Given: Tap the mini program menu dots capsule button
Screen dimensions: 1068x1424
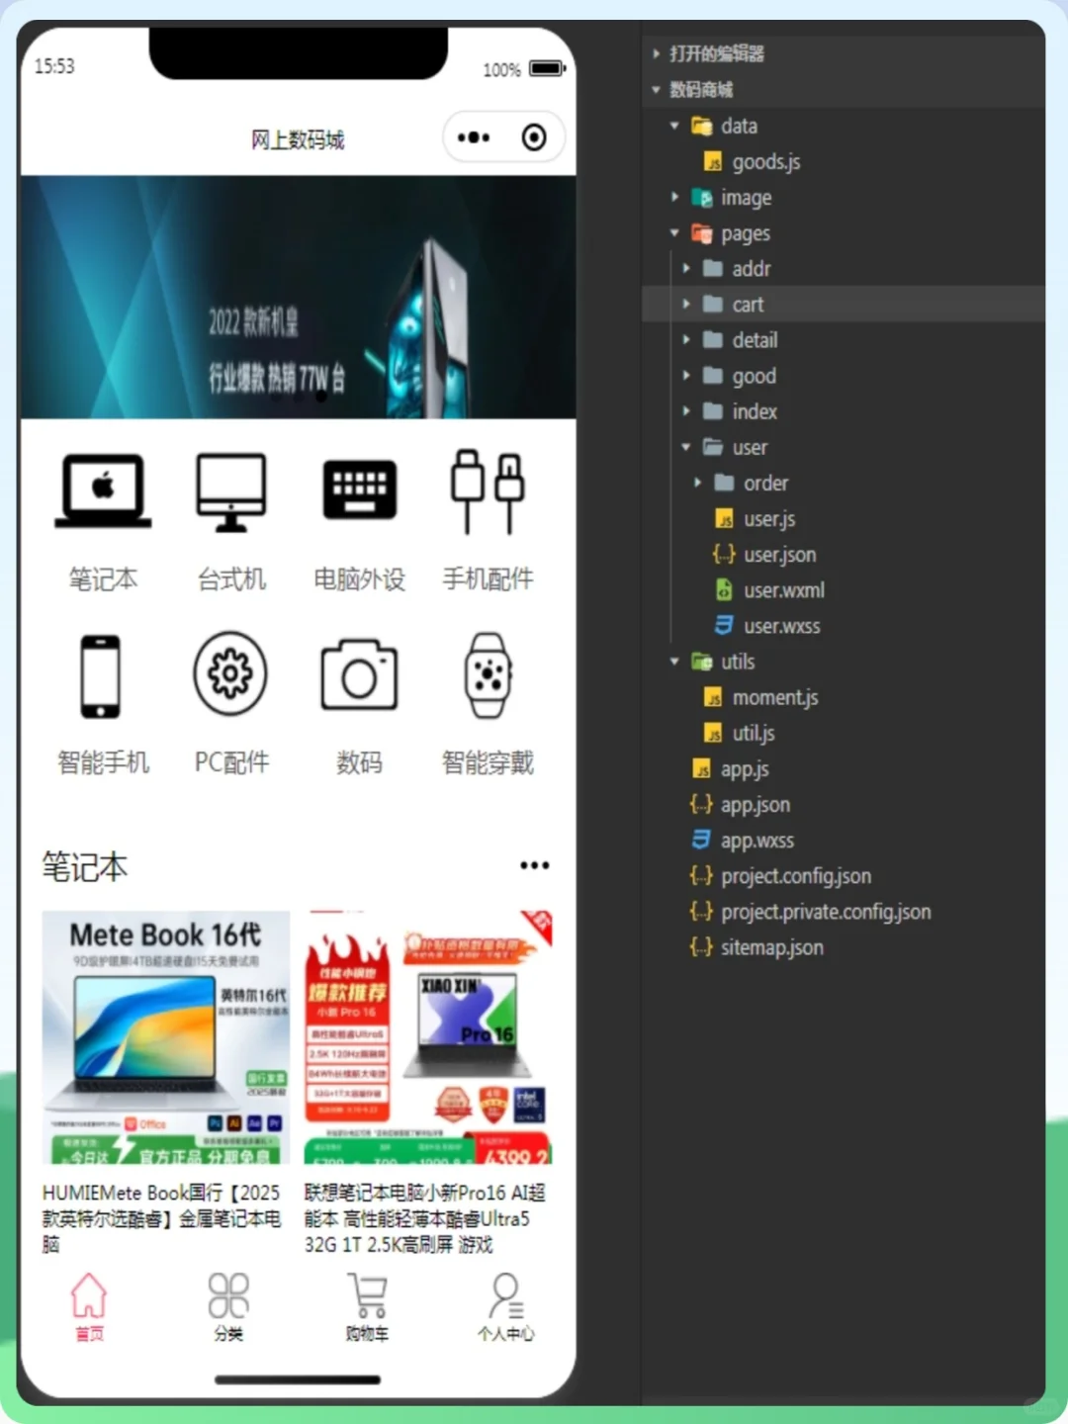Looking at the screenshot, I should pyautogui.click(x=474, y=137).
